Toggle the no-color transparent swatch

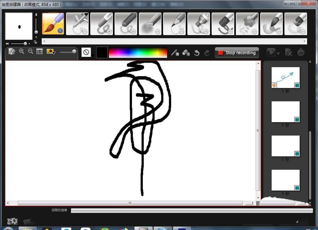click(x=86, y=52)
